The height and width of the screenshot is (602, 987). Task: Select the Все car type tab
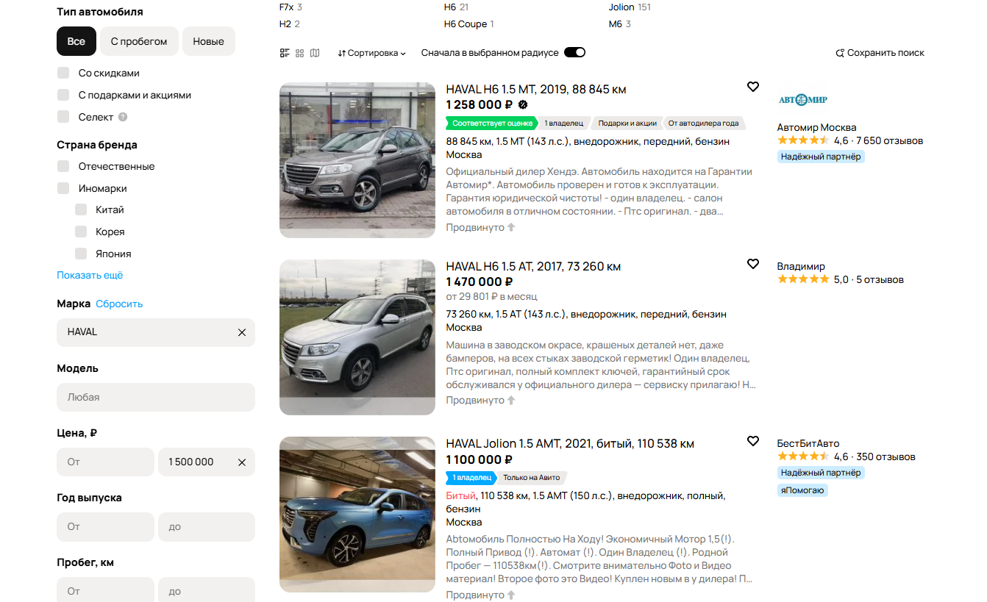(x=76, y=41)
